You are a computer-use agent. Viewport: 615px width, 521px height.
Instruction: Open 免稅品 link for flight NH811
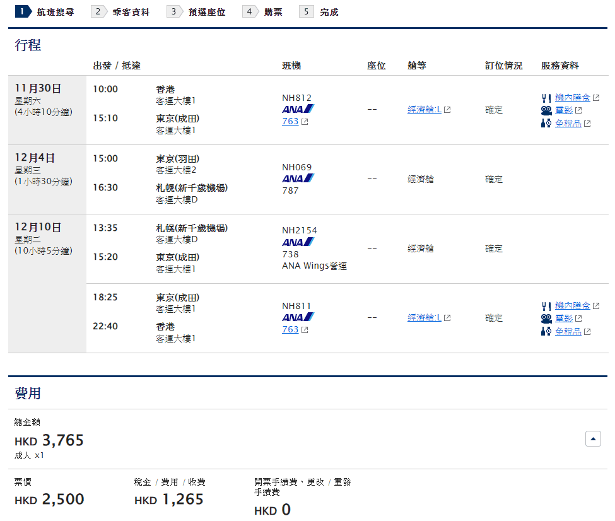click(568, 331)
